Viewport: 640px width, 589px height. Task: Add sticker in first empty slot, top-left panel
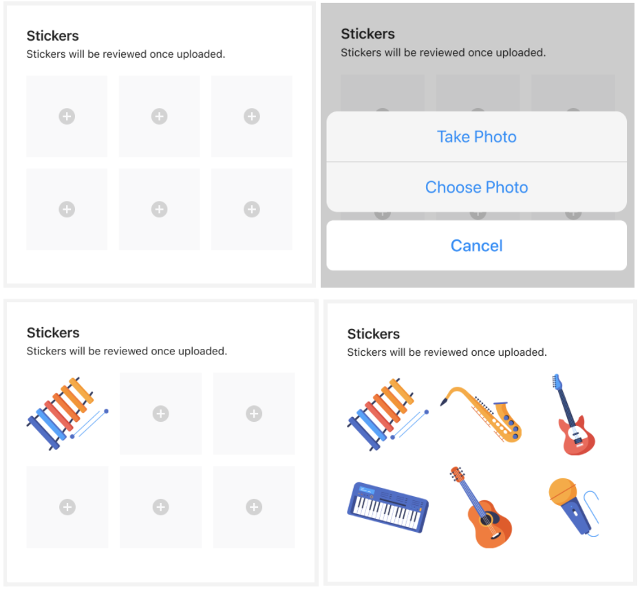pos(67,116)
